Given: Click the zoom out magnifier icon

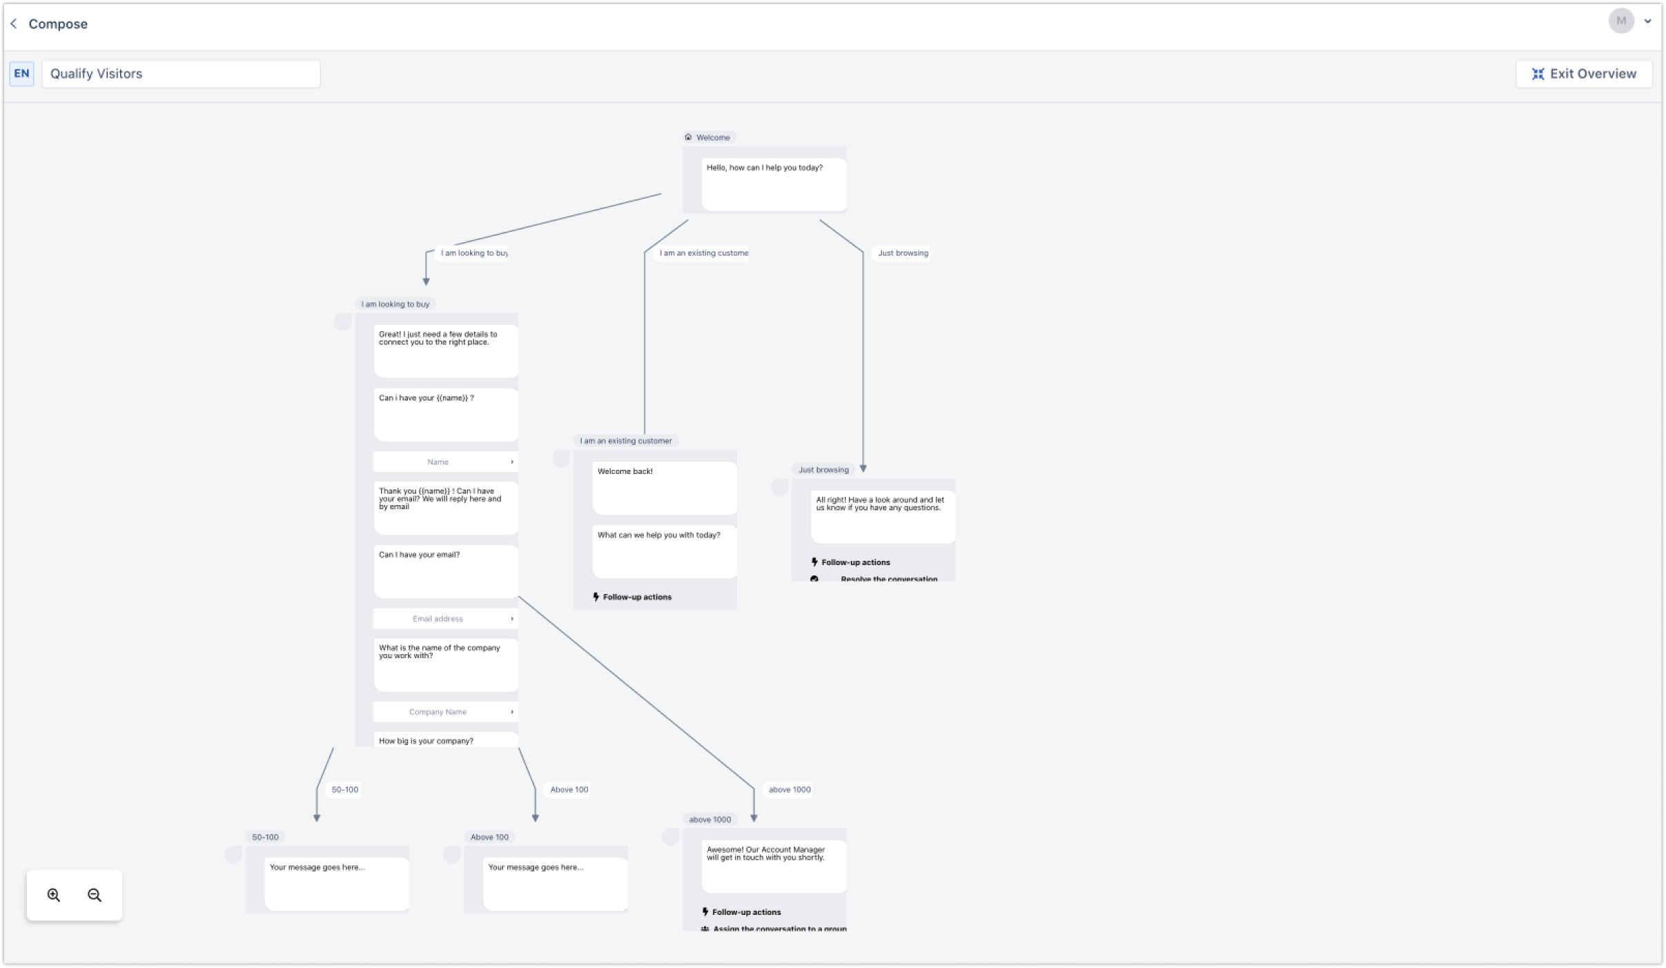Looking at the screenshot, I should pos(95,895).
